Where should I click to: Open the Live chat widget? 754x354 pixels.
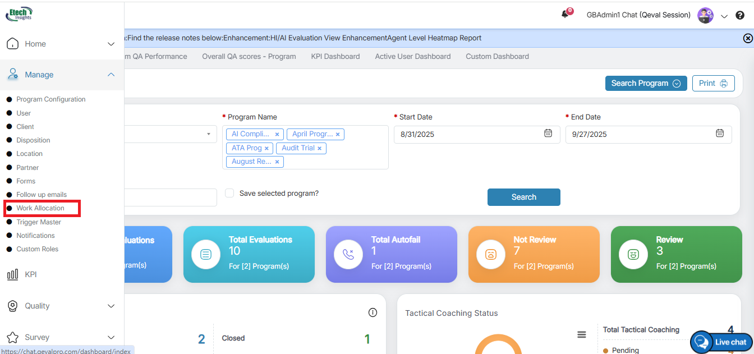[721, 342]
